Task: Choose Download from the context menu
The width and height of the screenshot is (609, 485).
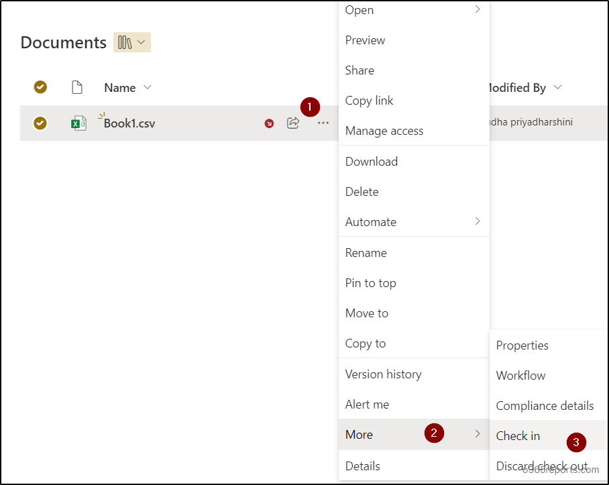Action: tap(414, 162)
